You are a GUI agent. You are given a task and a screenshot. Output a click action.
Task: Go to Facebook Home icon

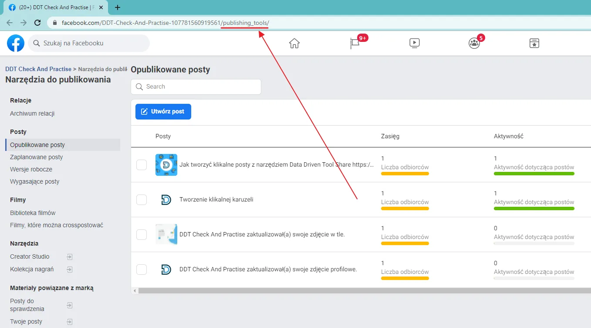294,43
